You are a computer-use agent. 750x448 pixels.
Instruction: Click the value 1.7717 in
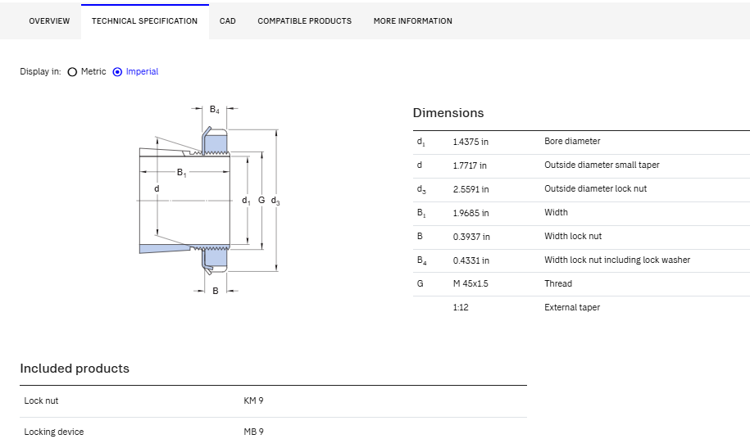[x=470, y=165]
